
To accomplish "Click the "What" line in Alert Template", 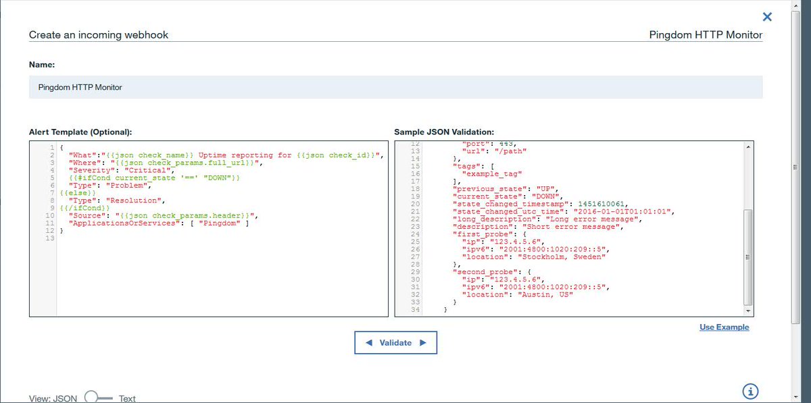I will tap(226, 156).
